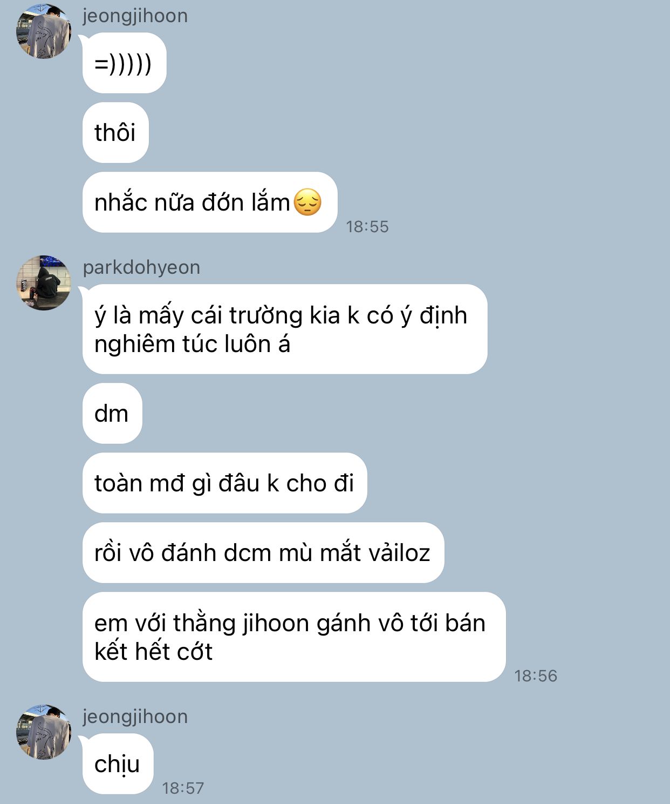Tap the 18:55 message timestamp
Viewport: 670px width, 804px height.
367,227
